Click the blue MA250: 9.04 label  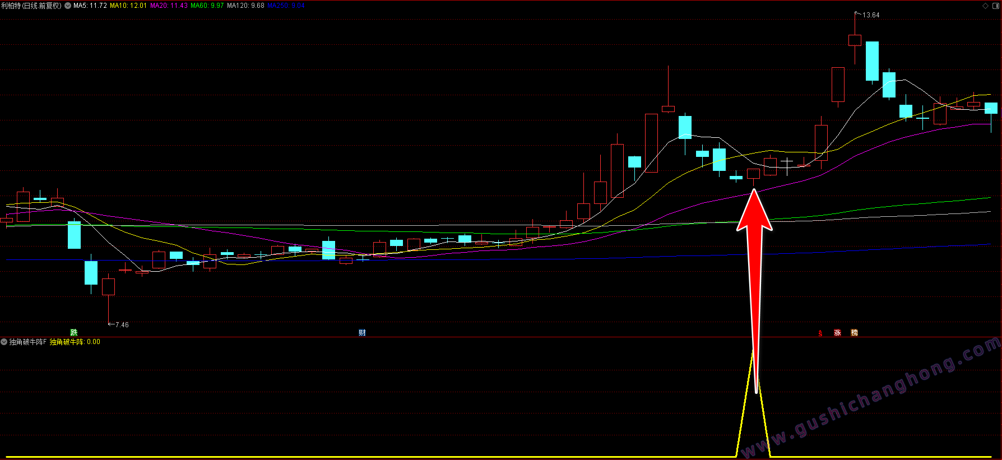[x=286, y=6]
